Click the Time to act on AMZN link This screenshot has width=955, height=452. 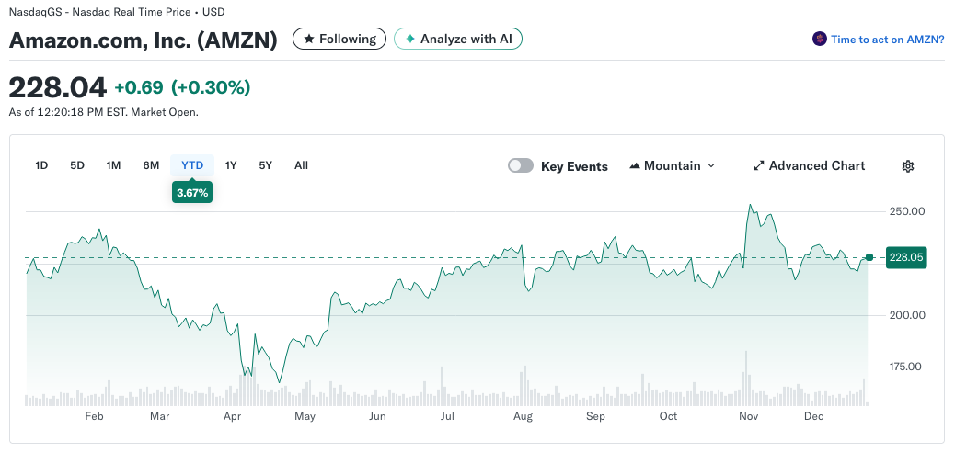[x=888, y=39]
